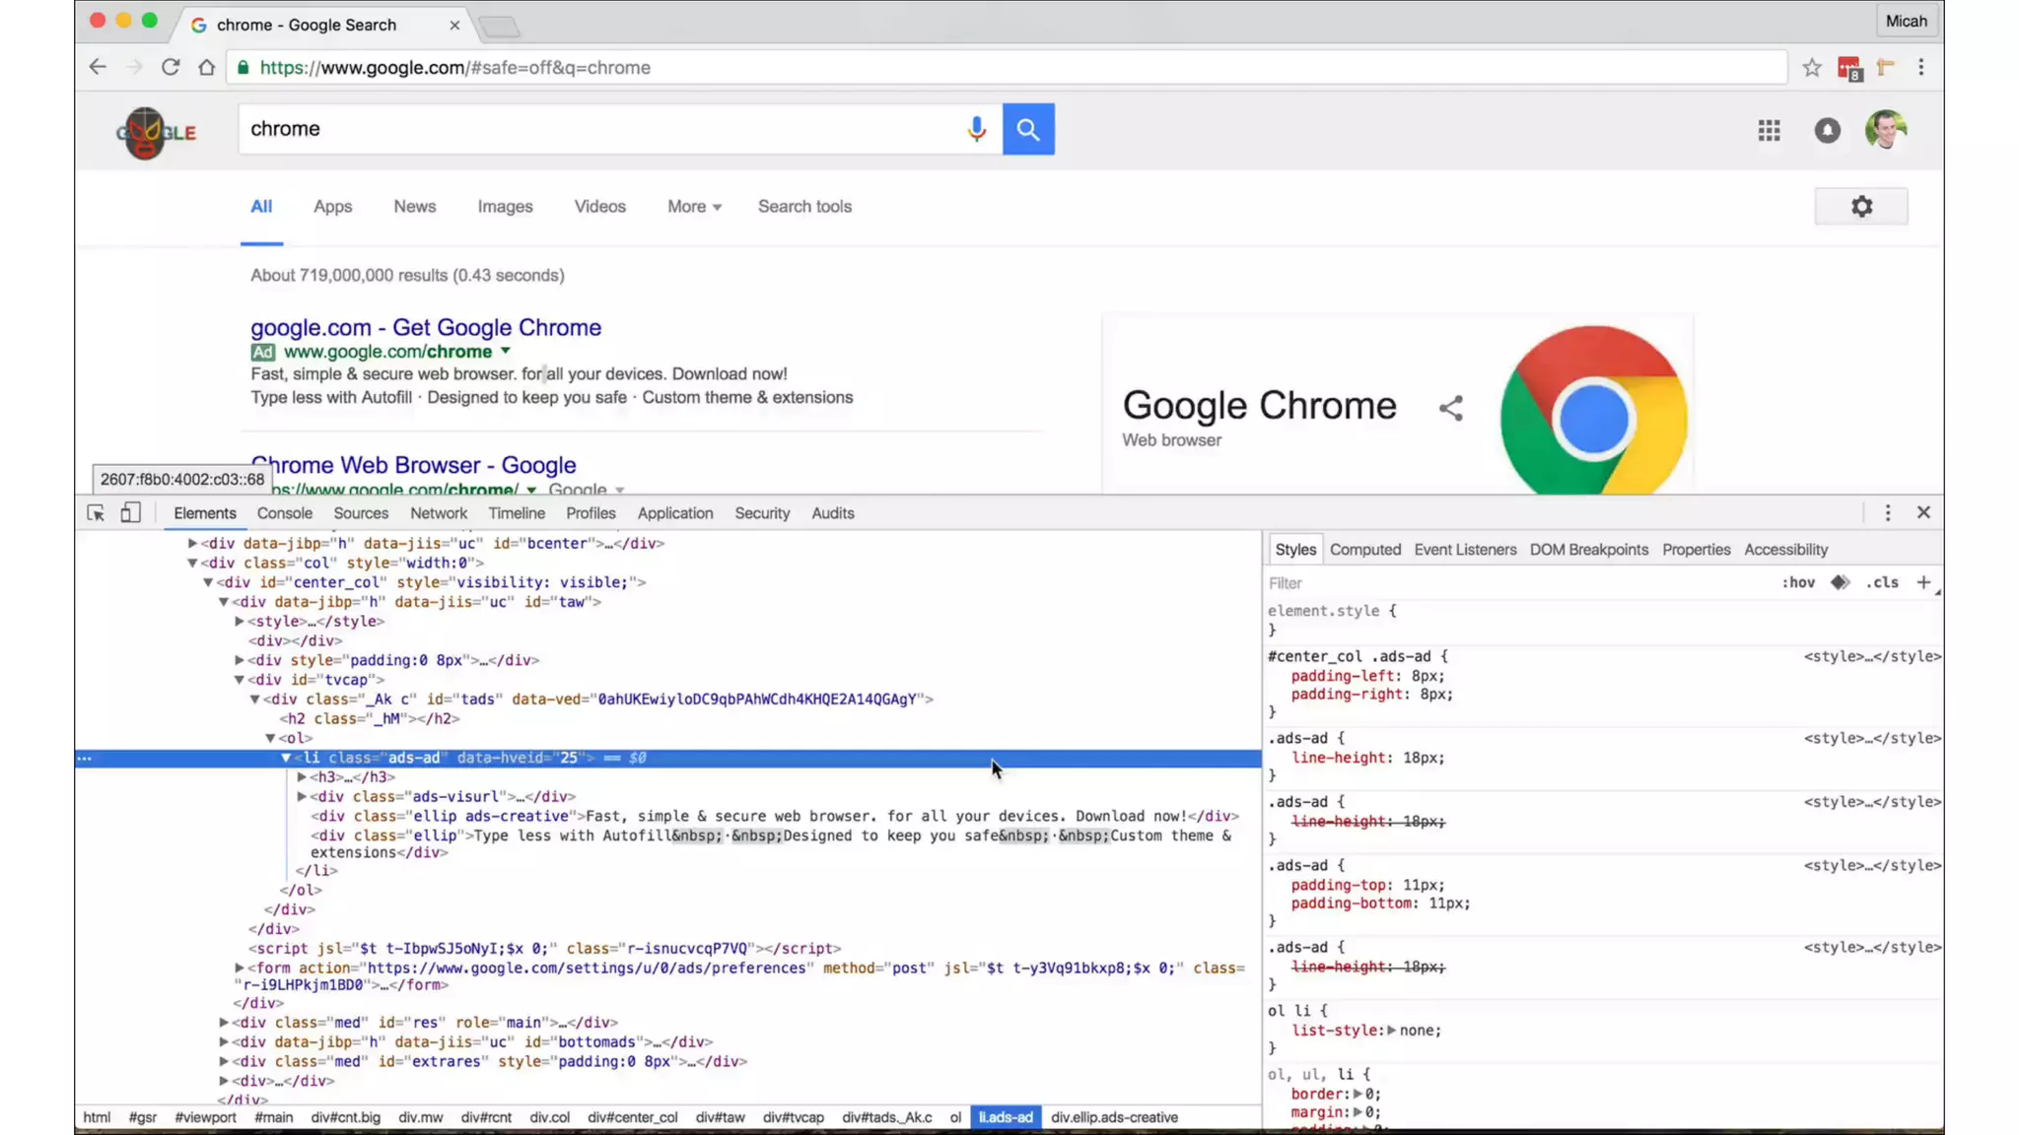Click the voice search microphone icon
Image resolution: width=2019 pixels, height=1135 pixels.
[976, 129]
